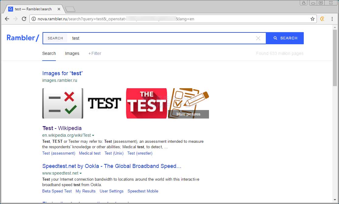Close the 'test — Rambler/search' tab
This screenshot has width=339, height=204.
[x=59, y=9]
